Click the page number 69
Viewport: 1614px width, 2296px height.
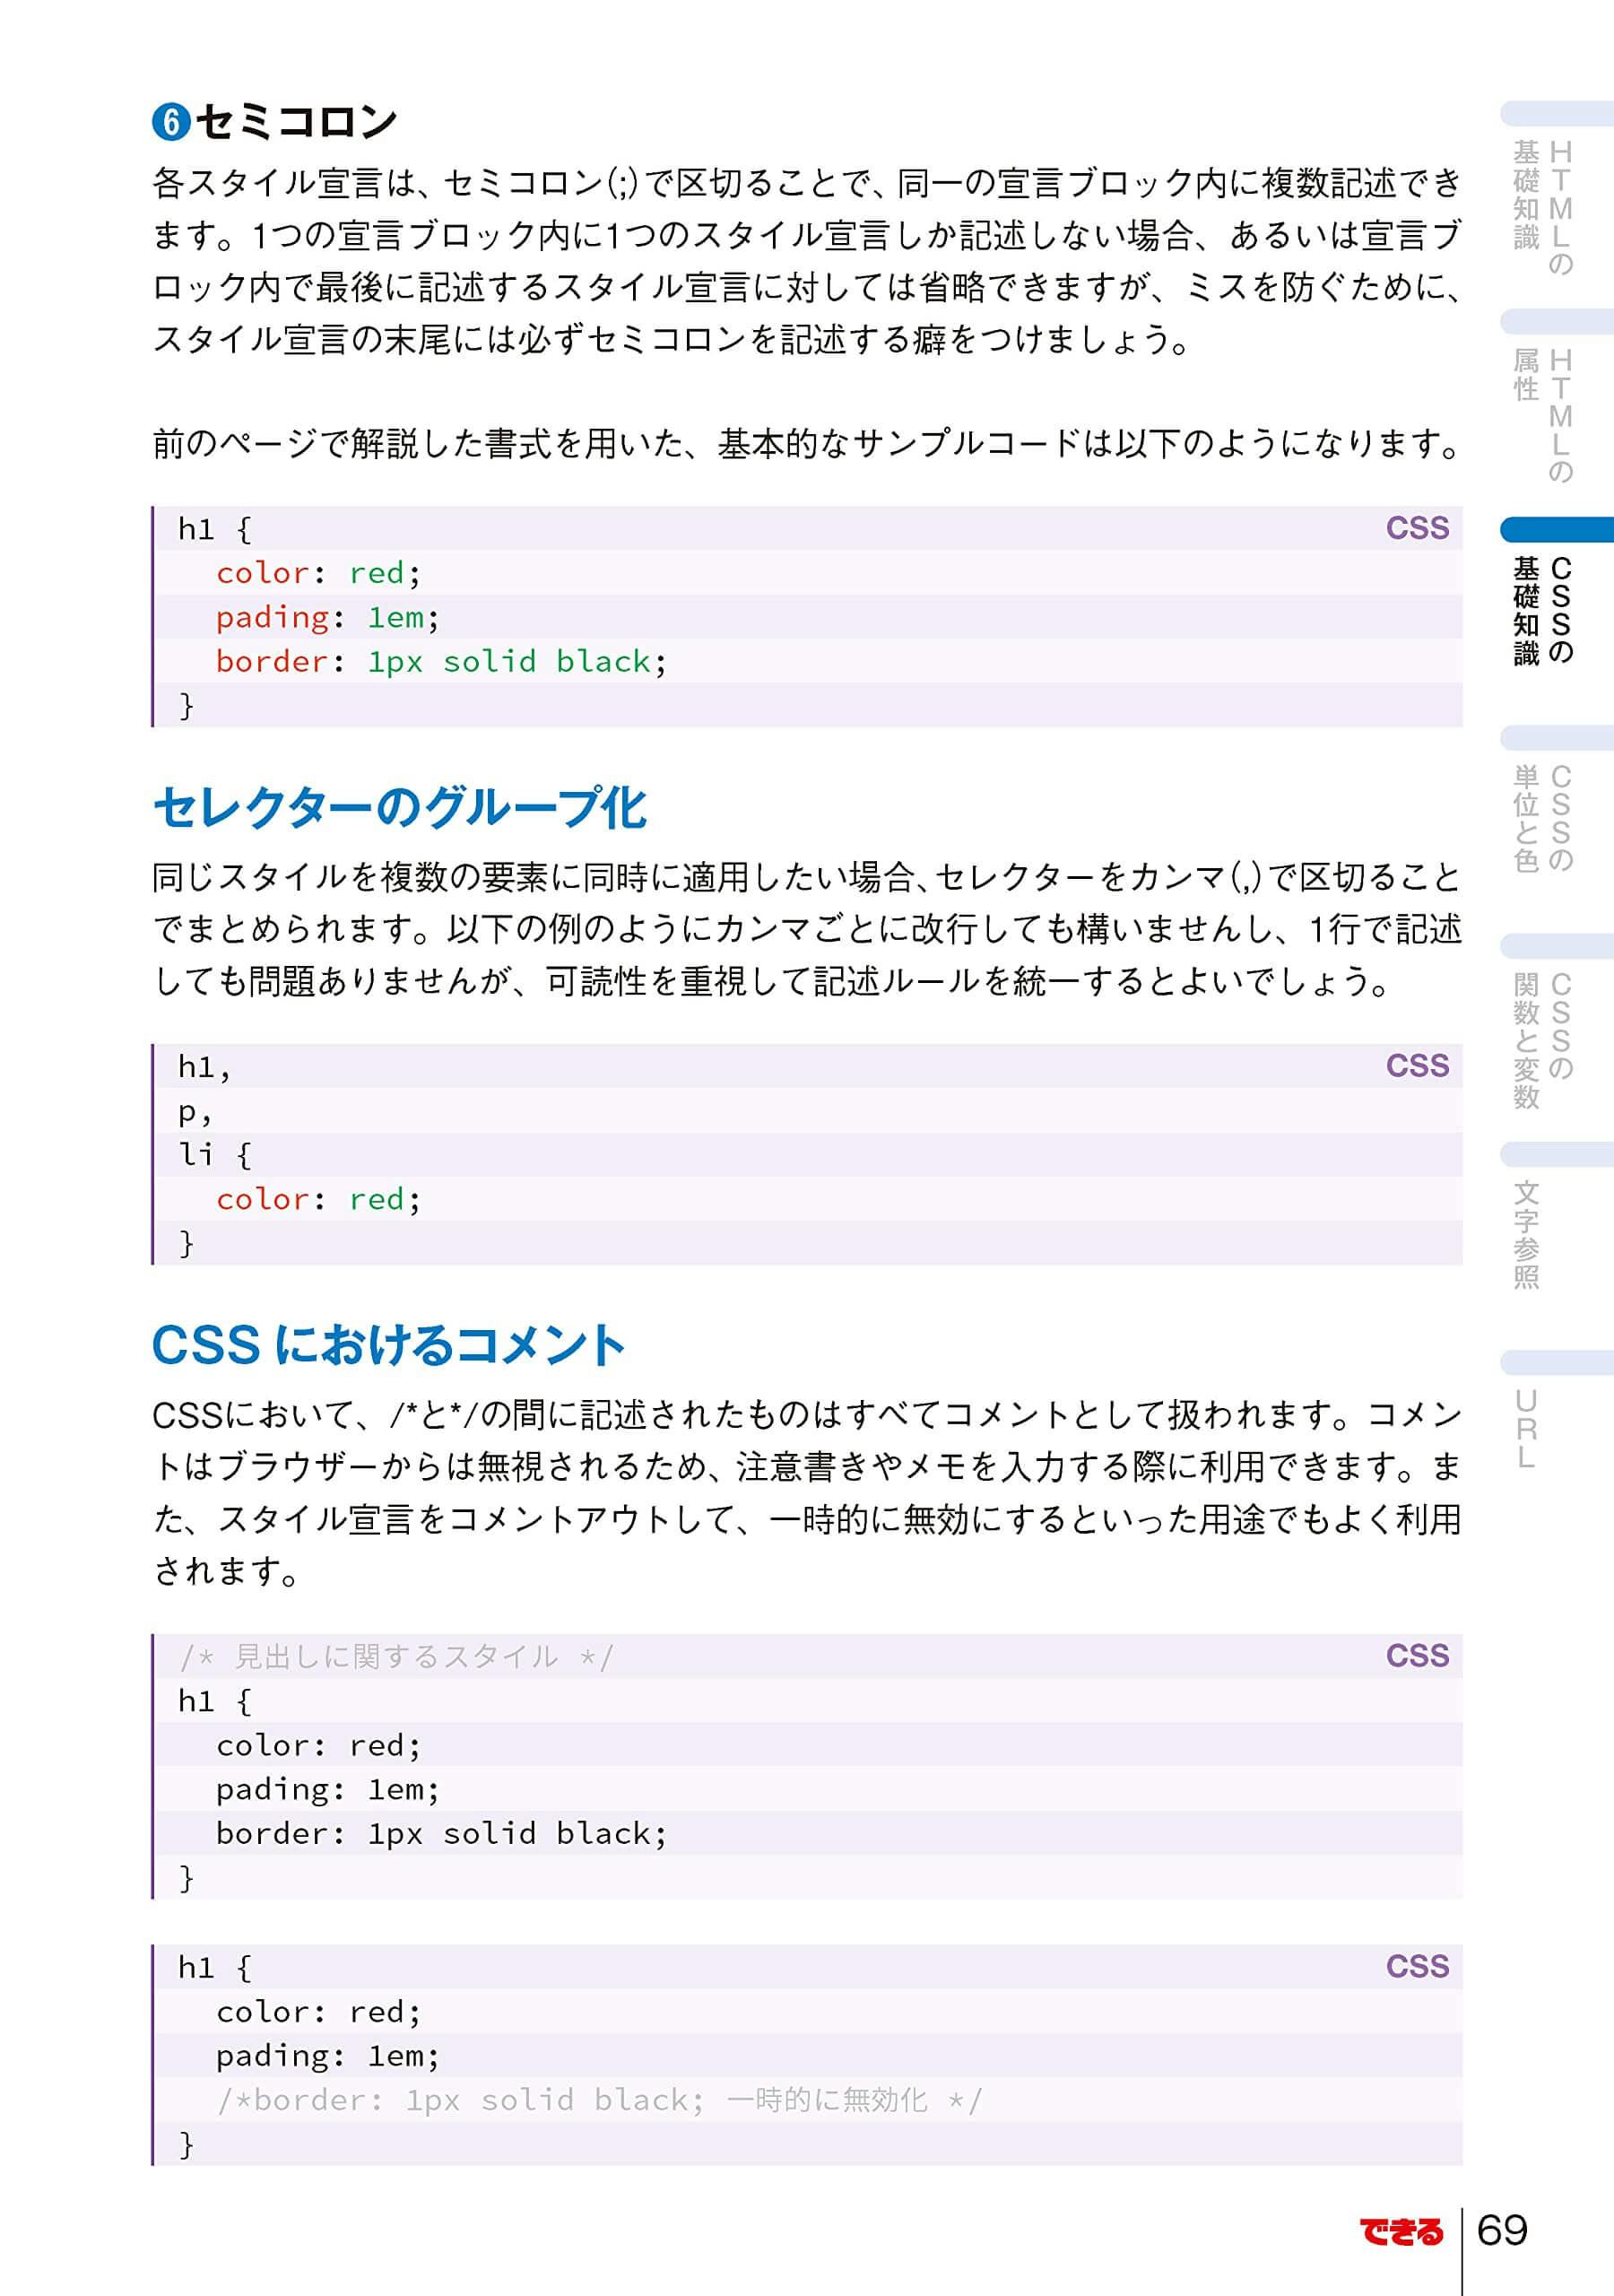point(1502,2230)
